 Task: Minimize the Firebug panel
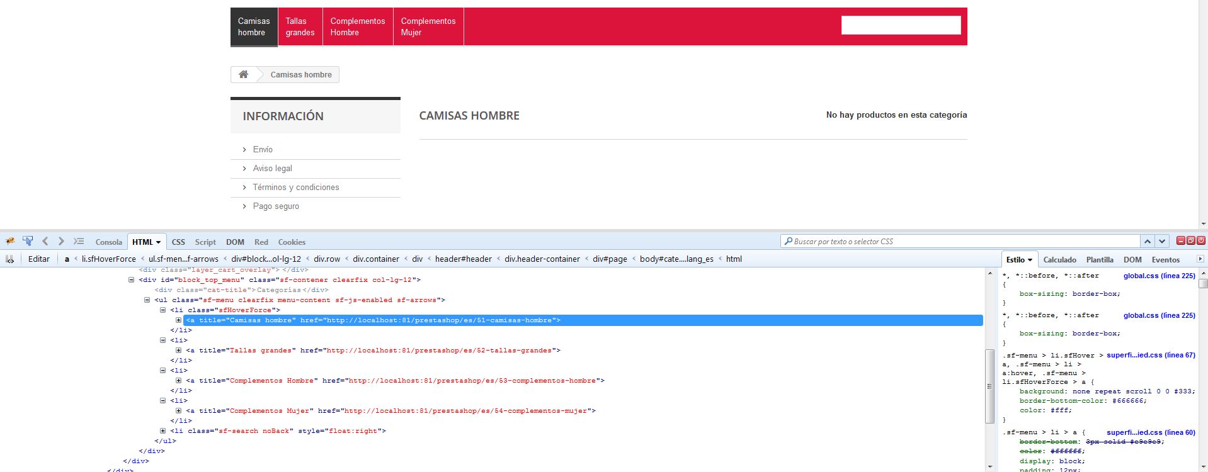point(1181,240)
